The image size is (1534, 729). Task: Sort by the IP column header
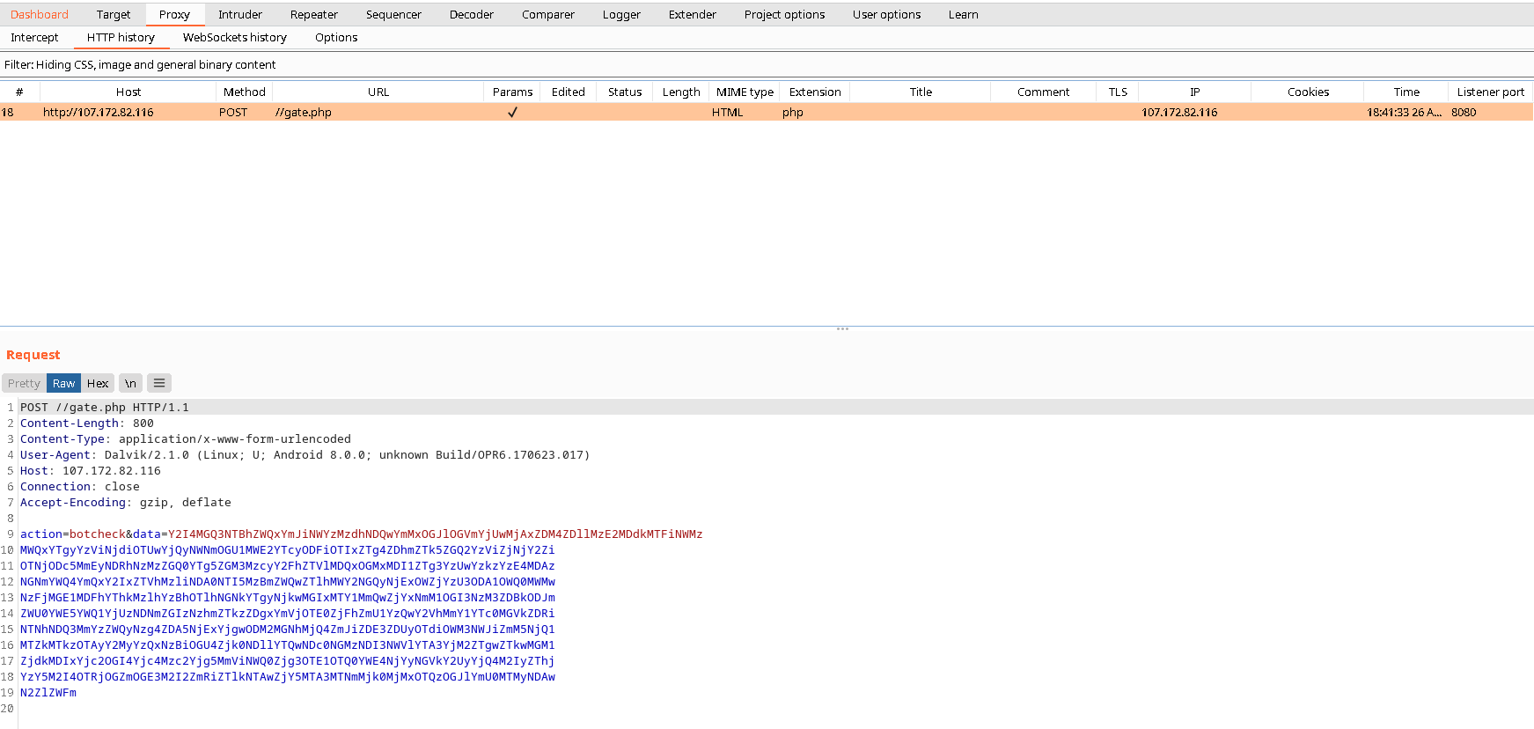[1195, 92]
